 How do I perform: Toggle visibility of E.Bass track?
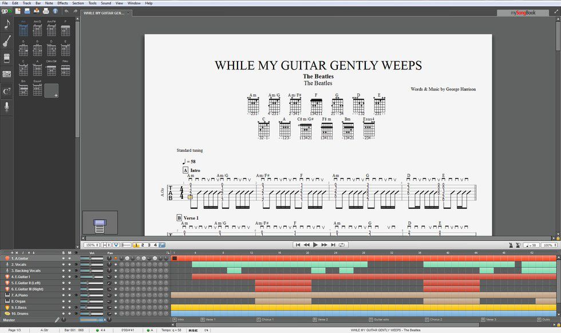[x=76, y=308]
